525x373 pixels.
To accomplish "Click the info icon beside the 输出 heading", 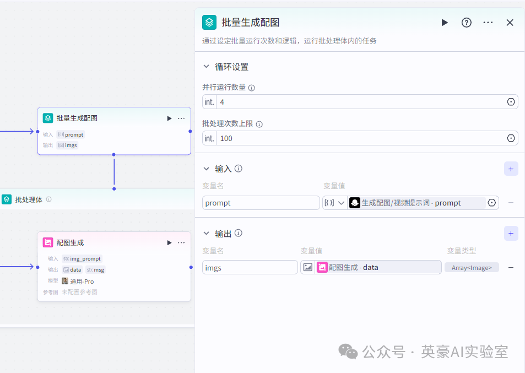I will 238,233.
